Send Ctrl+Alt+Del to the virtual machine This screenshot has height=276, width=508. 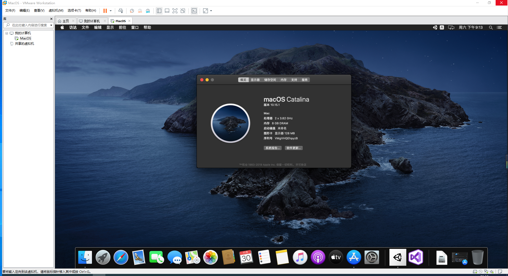click(x=121, y=11)
